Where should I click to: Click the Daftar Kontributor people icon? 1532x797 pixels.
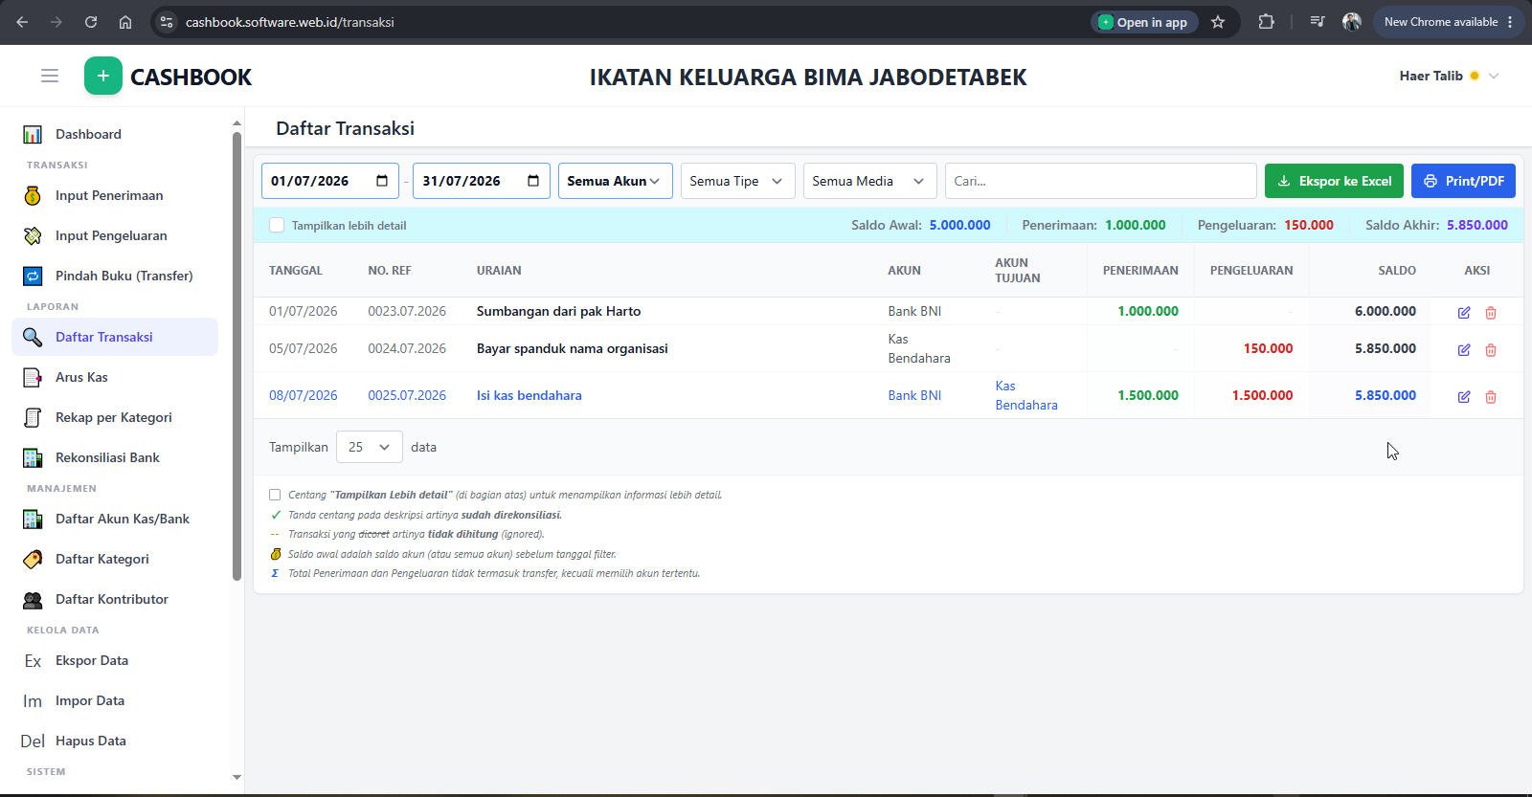(x=33, y=600)
